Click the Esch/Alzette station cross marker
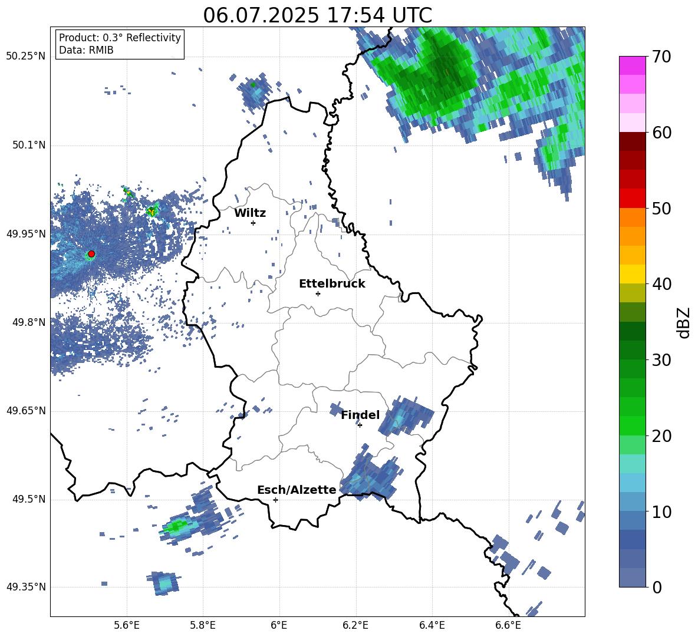Screen dimensions: 698x637 275,500
